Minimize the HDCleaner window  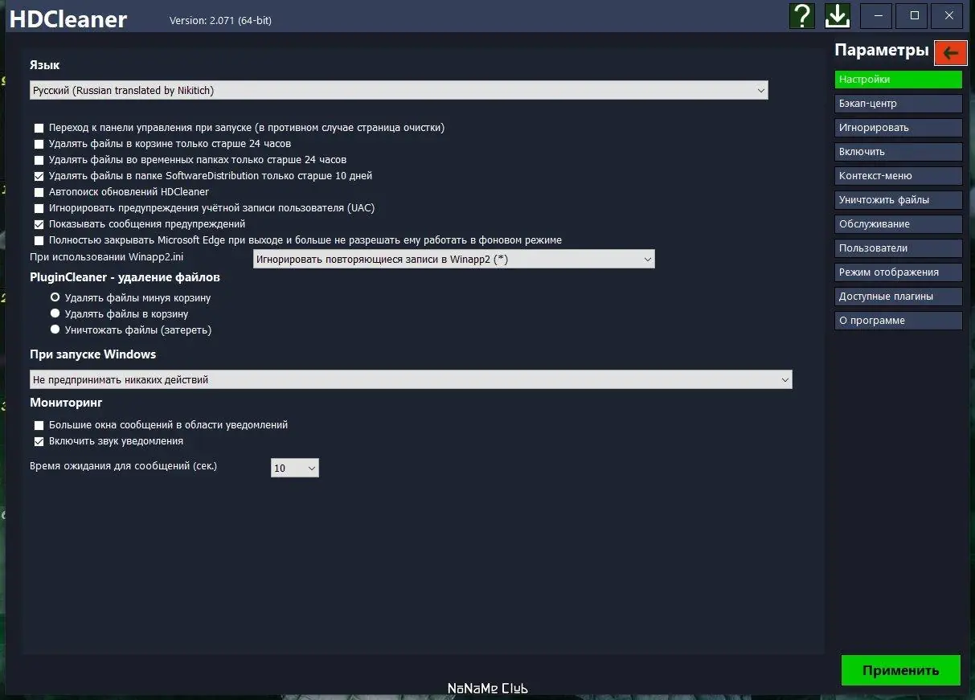click(876, 16)
